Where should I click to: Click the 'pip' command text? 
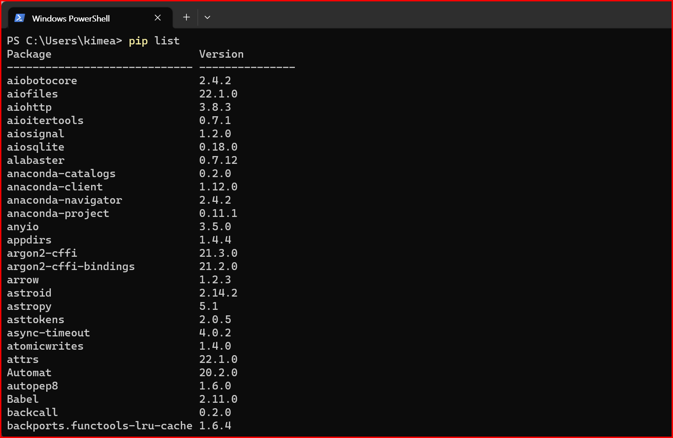pos(138,42)
